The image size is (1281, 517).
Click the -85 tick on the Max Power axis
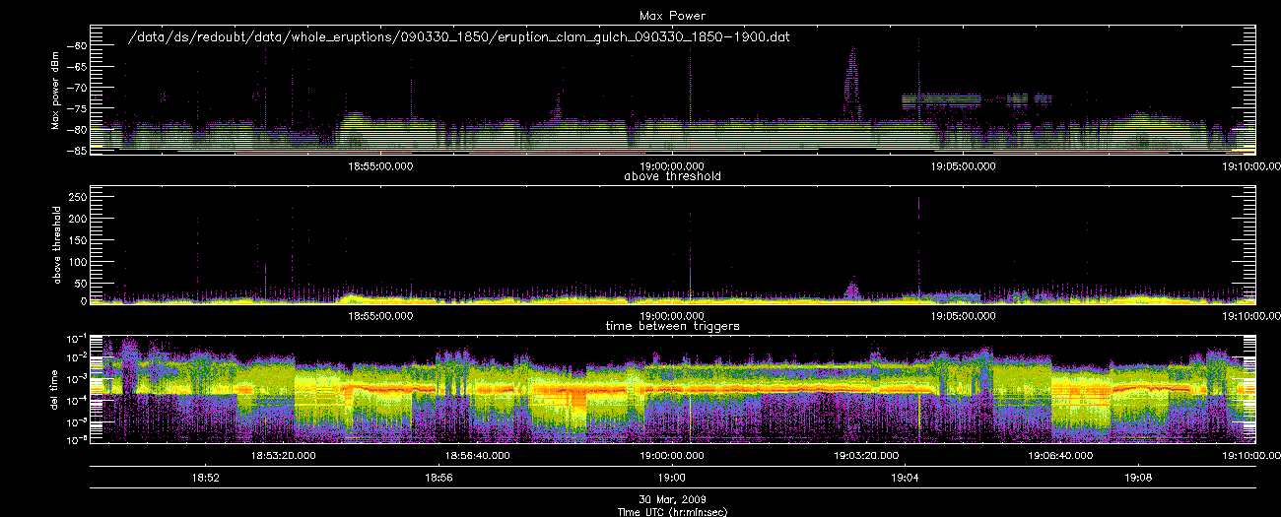pyautogui.click(x=76, y=151)
